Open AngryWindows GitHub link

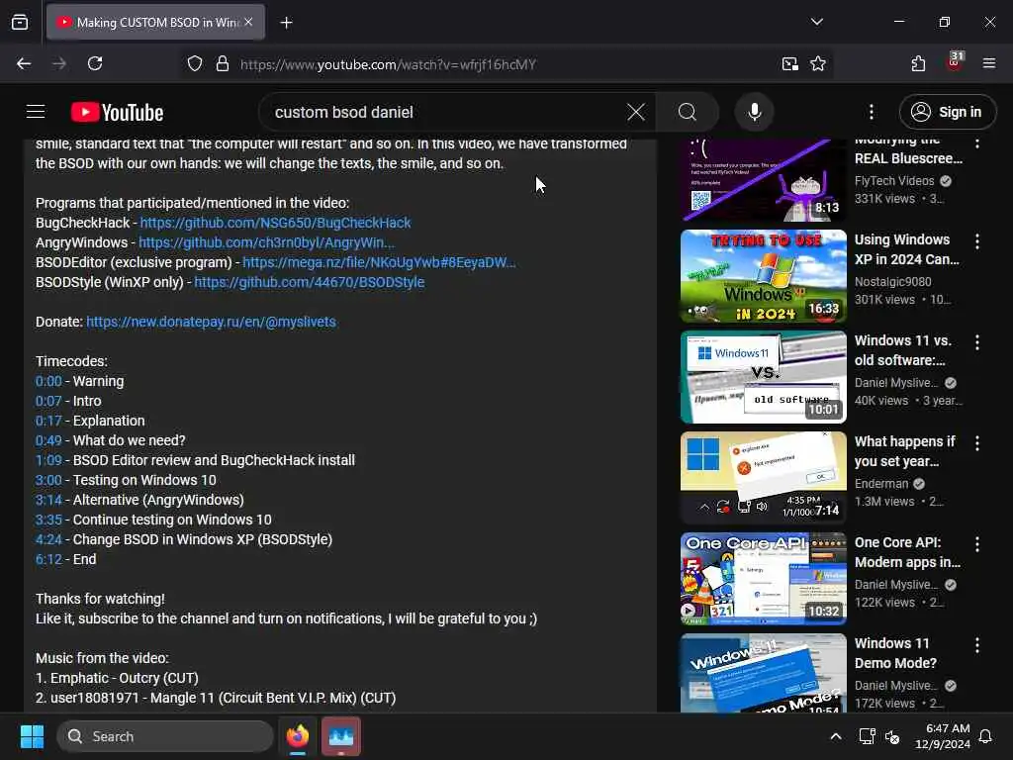pyautogui.click(x=266, y=242)
